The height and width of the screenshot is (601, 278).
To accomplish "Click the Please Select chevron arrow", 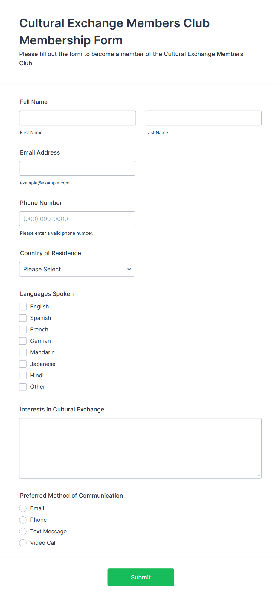I will click(x=129, y=269).
